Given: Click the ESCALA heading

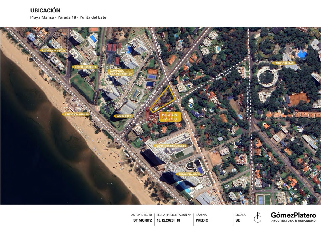Looking at the screenshot, I should tap(240, 215).
